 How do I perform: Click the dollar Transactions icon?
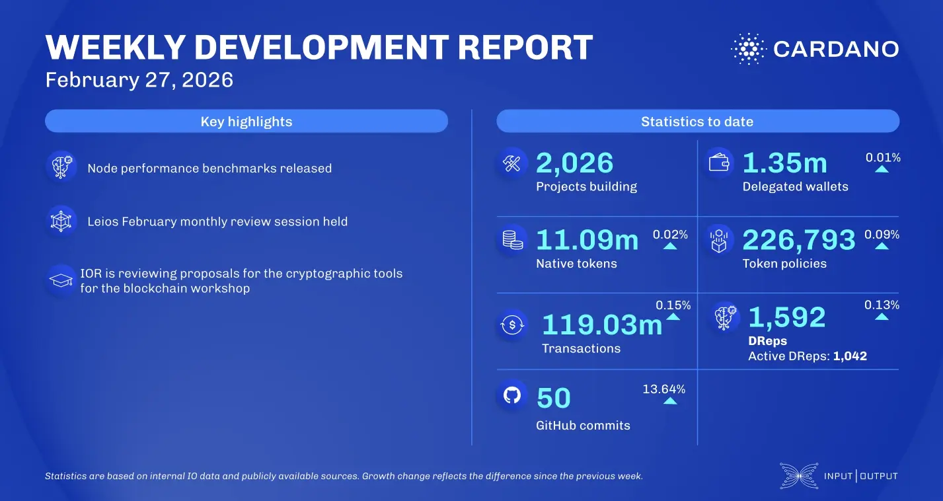511,324
